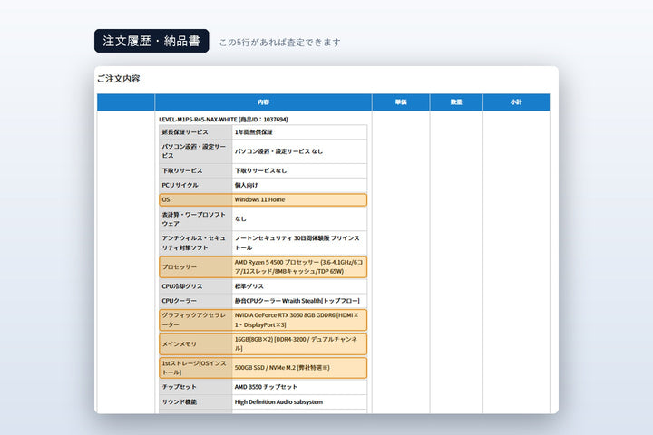Click the CPUクーラー row label
This screenshot has width=653, height=435.
179,301
